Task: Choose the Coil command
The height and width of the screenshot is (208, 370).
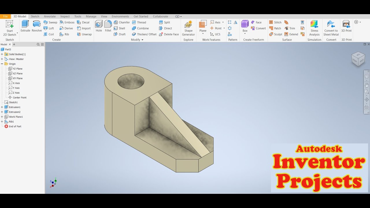Action: tap(49, 34)
